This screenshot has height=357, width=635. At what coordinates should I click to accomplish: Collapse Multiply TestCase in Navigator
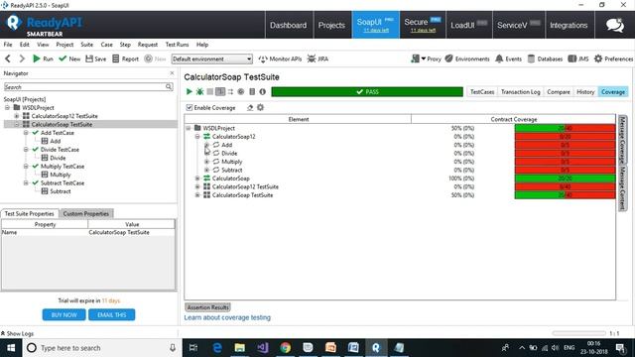[26, 167]
